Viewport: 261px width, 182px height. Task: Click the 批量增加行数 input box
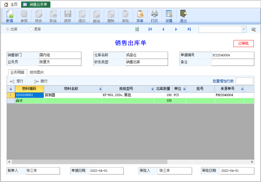(244, 81)
